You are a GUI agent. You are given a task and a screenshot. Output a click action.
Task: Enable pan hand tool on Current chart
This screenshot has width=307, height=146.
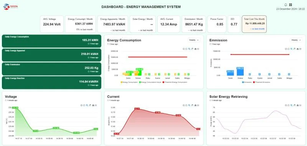pyautogui.click(x=192, y=105)
